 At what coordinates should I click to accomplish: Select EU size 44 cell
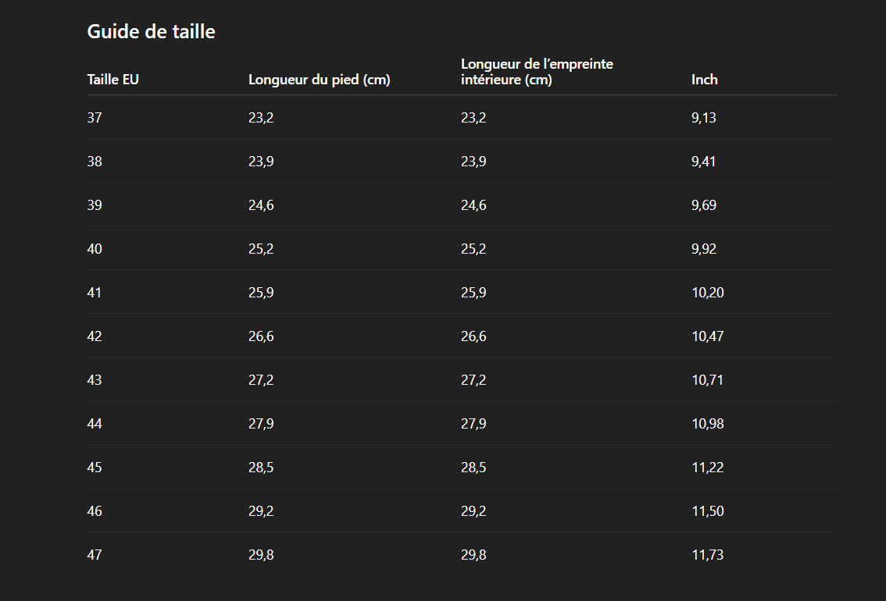(x=95, y=424)
